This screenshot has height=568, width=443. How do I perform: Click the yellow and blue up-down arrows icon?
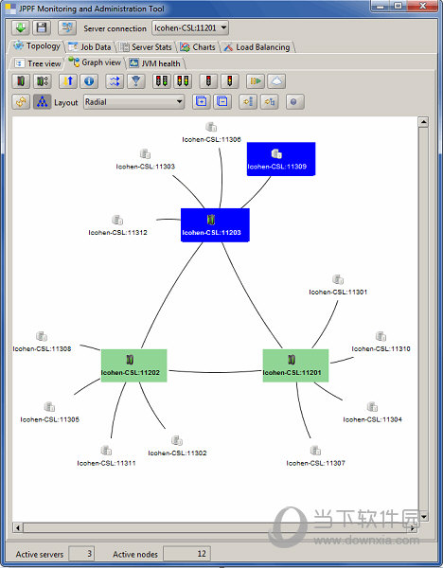68,81
